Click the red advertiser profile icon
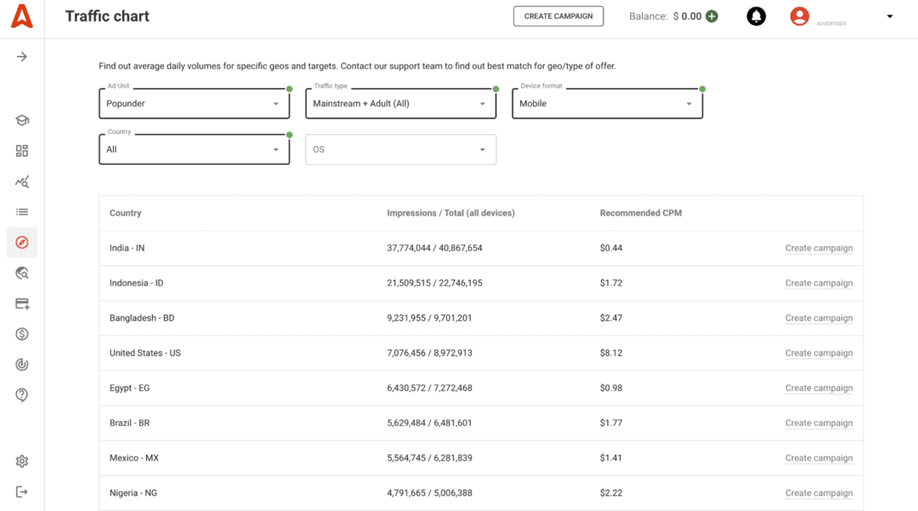The height and width of the screenshot is (511, 918). 799,15
